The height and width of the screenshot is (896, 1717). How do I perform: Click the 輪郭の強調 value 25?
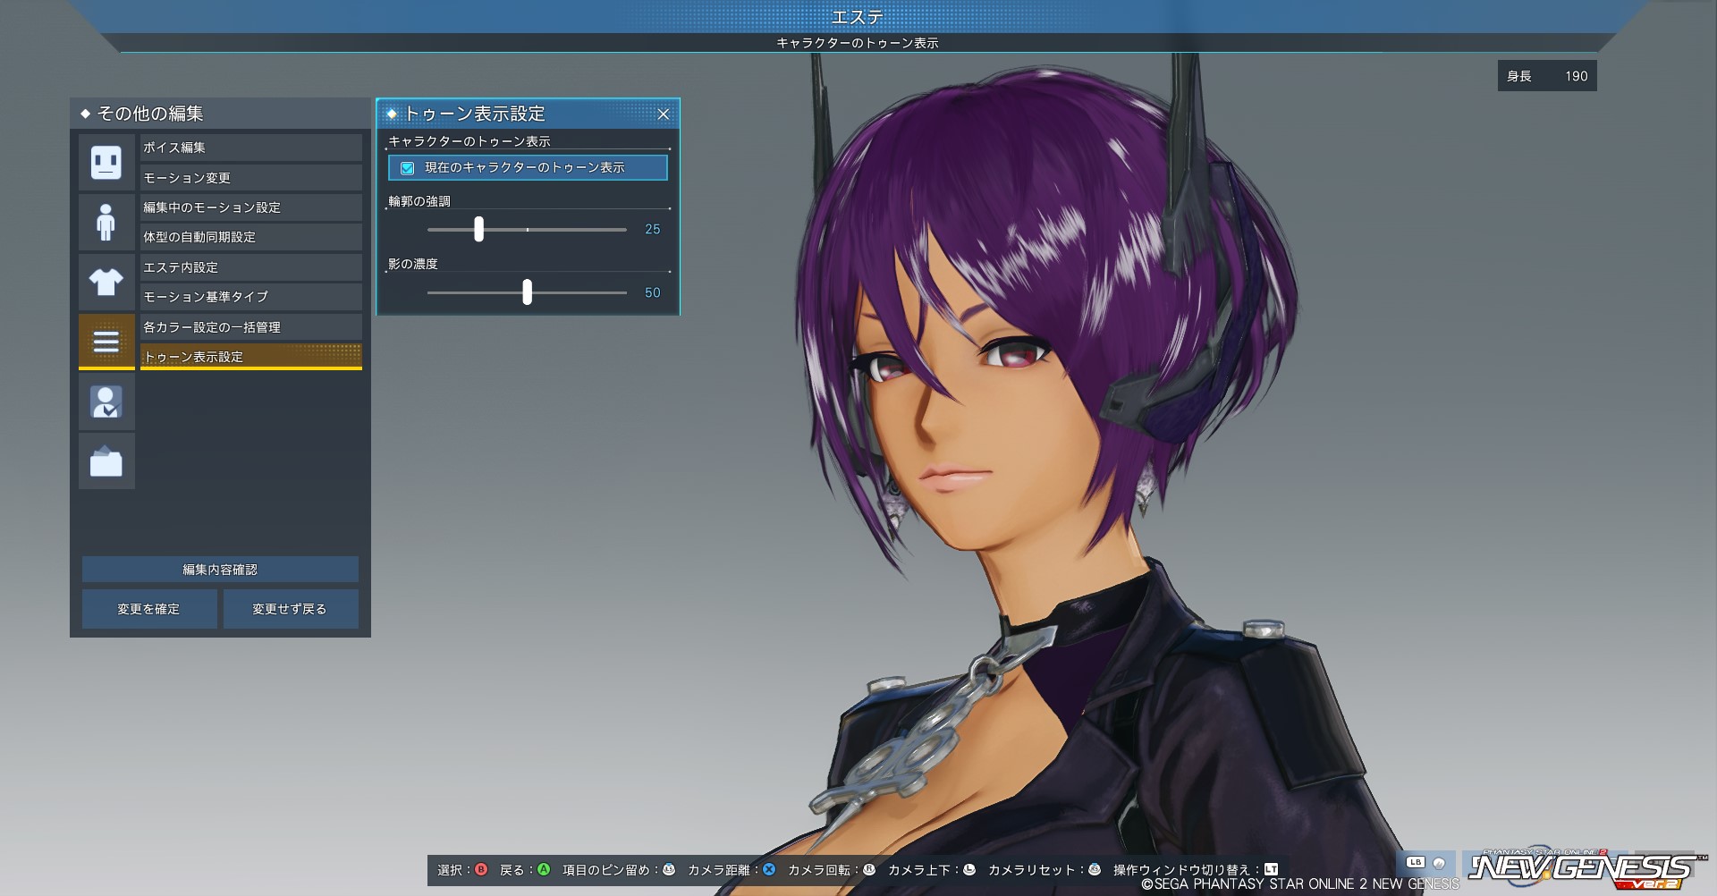tap(653, 230)
